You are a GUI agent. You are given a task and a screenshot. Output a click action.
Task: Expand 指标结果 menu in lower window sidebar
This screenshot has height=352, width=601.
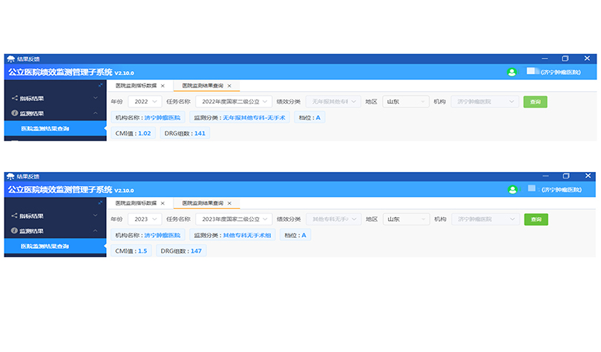coord(55,216)
